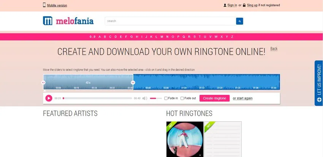Select letter A in alphabet bar

click(x=100, y=37)
